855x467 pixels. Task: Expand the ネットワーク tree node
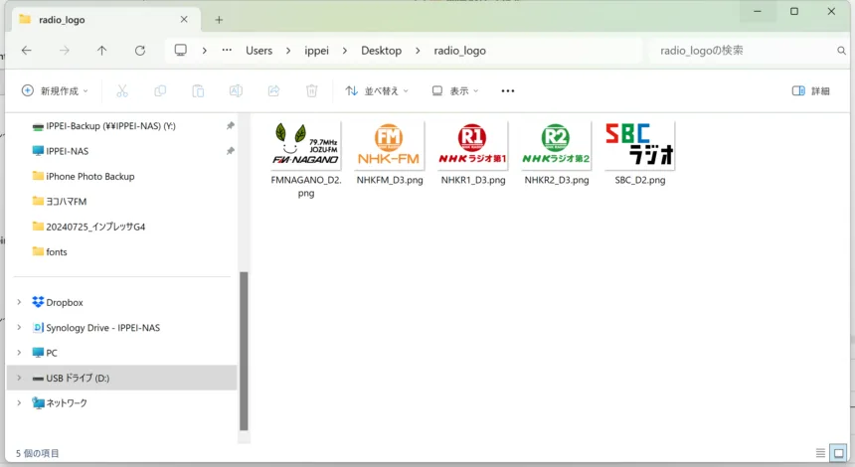pyautogui.click(x=19, y=402)
